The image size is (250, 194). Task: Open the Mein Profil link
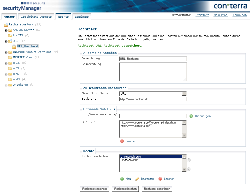pos(221,15)
